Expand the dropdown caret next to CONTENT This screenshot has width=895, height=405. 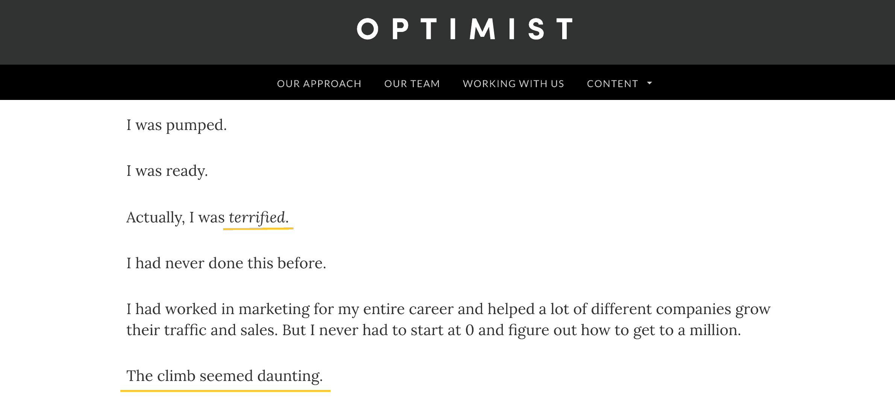[649, 83]
